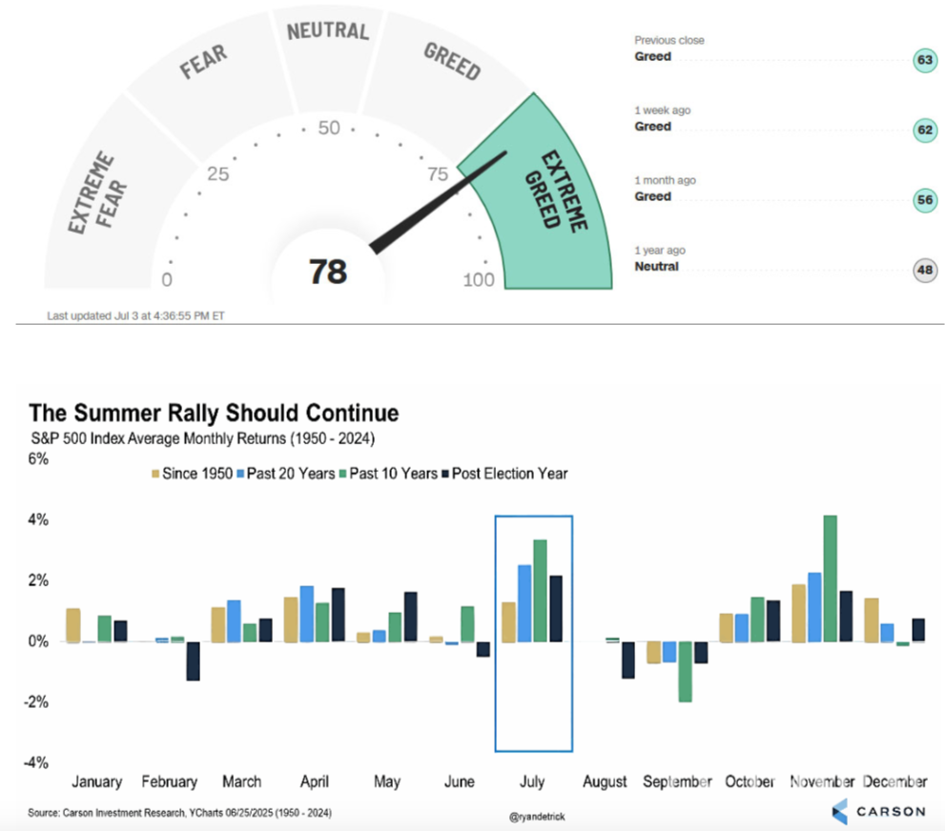Toggle the Past 10 Years legend entry

coord(391,473)
